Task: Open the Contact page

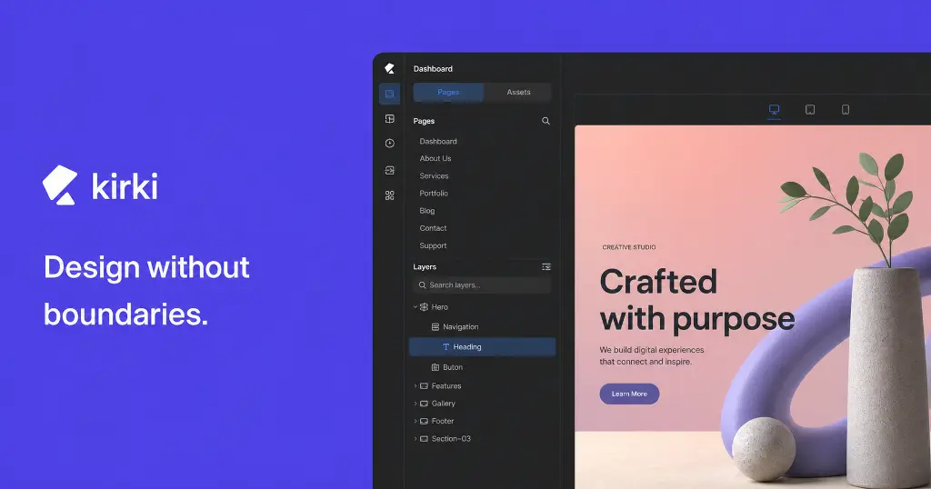Action: point(433,228)
